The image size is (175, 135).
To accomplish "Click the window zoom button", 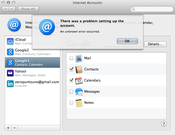I will pos(14,3).
